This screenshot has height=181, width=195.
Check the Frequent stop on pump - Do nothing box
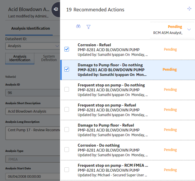[x=67, y=89]
